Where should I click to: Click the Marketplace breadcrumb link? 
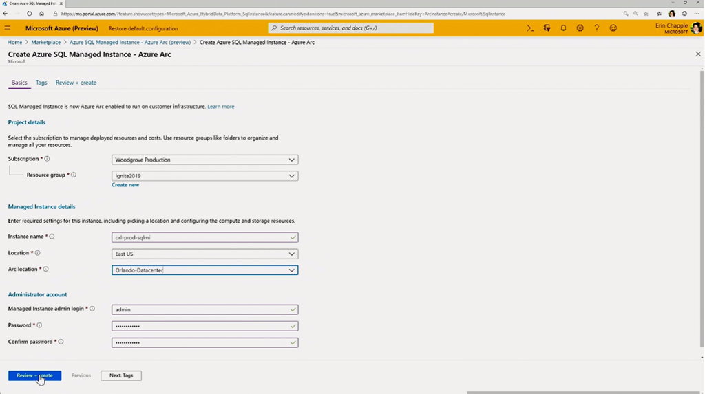[x=45, y=43]
